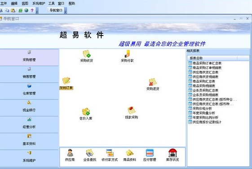Open report 商品采购明细表
This screenshot has height=169, width=252.
click(202, 86)
